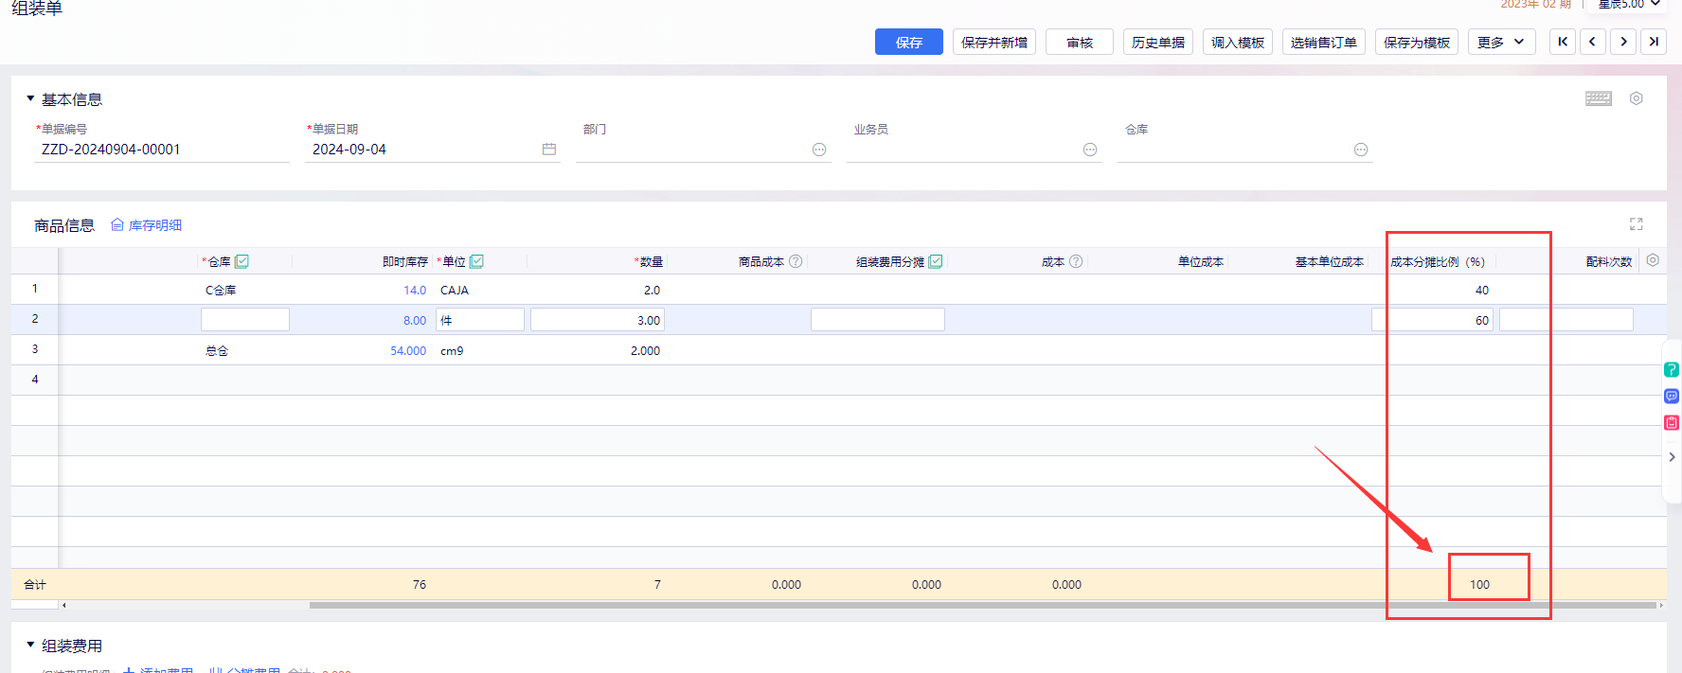This screenshot has height=673, width=1682.
Task: Open the 星辰5.00 dropdown
Action: click(x=1630, y=4)
